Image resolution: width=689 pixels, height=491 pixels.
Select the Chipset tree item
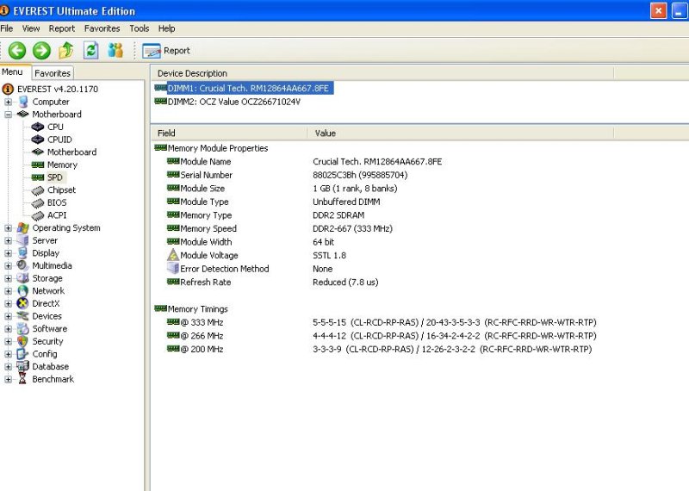[61, 190]
